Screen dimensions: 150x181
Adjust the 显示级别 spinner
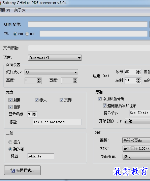tap(34, 114)
